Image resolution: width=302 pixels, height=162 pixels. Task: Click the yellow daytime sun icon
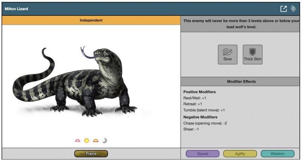(86, 140)
